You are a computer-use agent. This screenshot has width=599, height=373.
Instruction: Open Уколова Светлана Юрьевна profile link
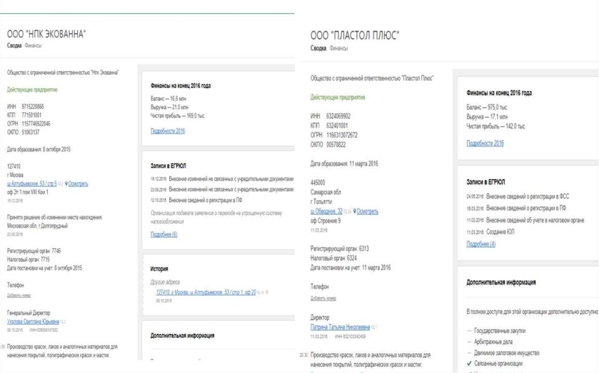coord(33,322)
